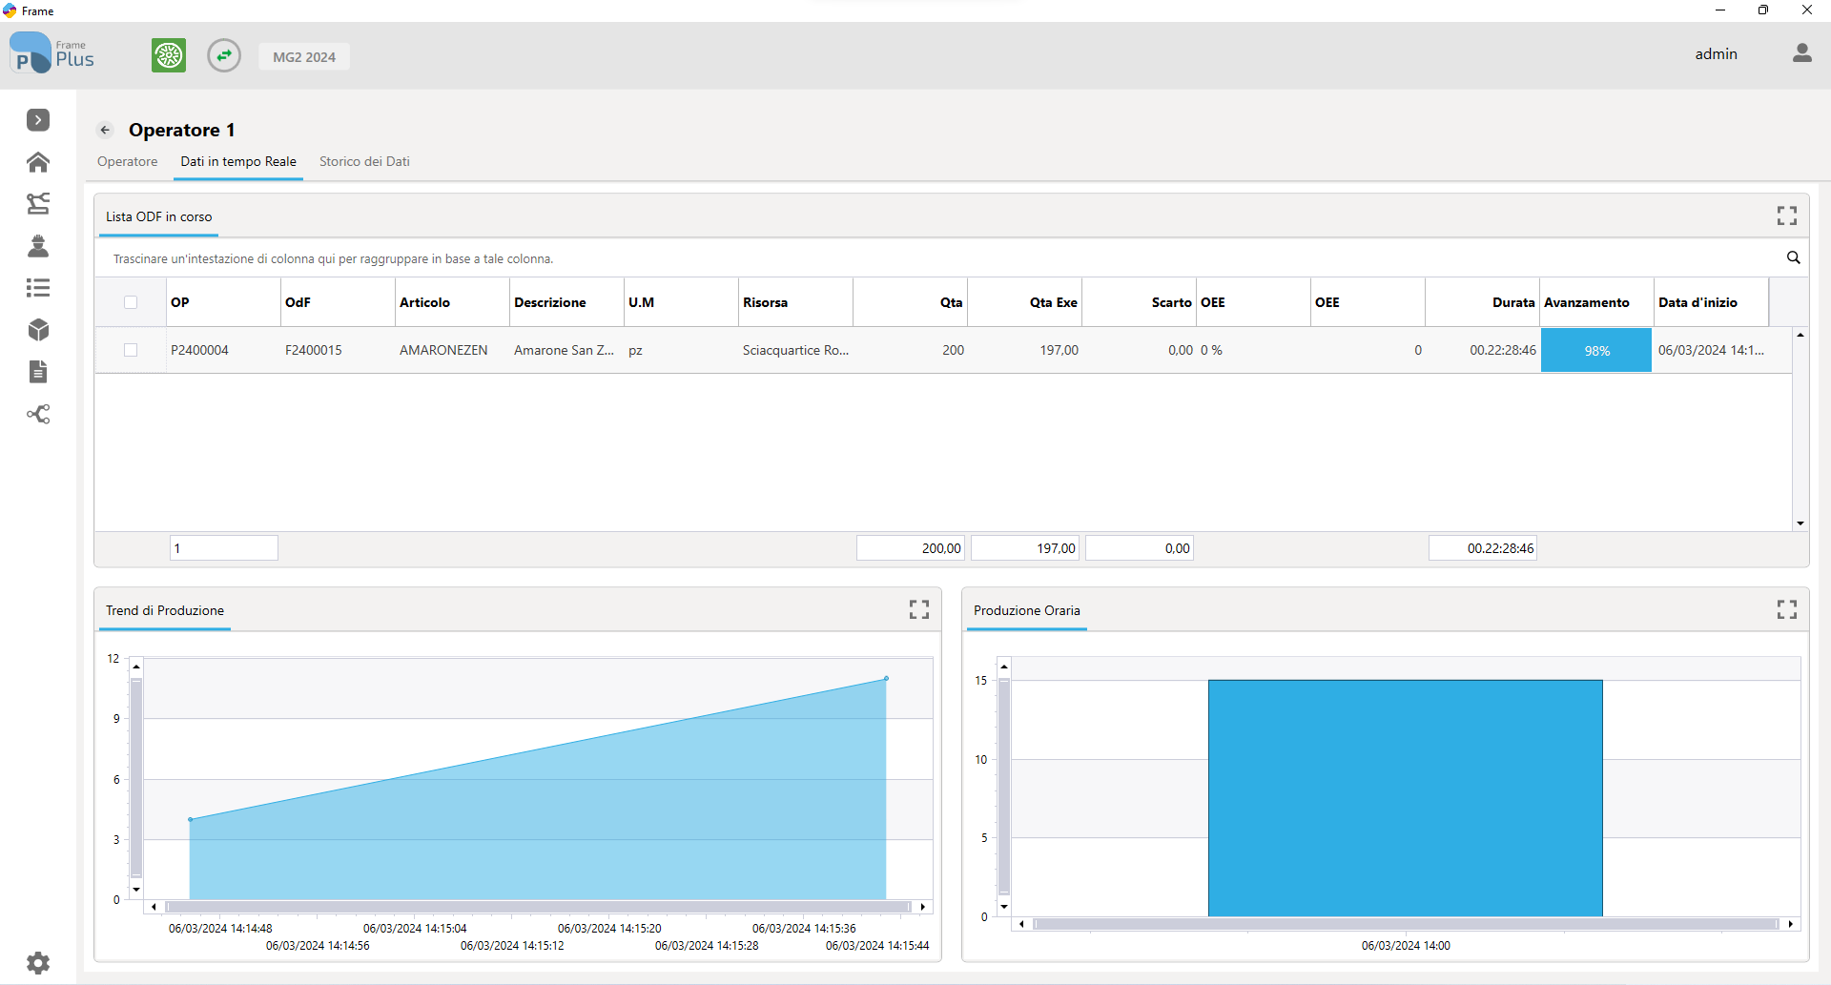Click hourly chart horizontal scrollbar track
1831x985 pixels.
point(1406,924)
